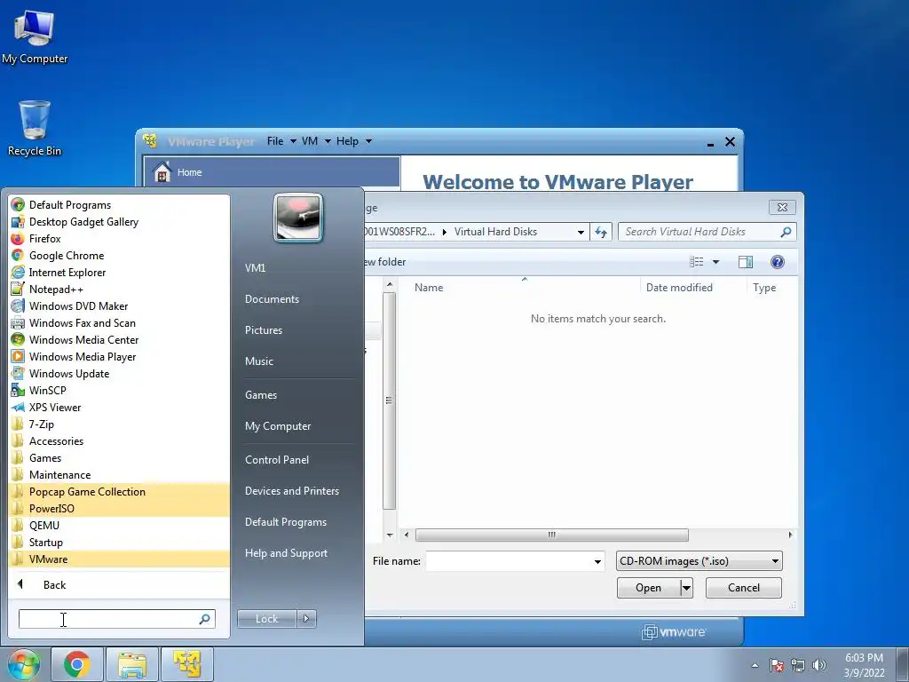Image resolution: width=909 pixels, height=682 pixels.
Task: Expand the Open button split arrow
Action: [x=686, y=588]
